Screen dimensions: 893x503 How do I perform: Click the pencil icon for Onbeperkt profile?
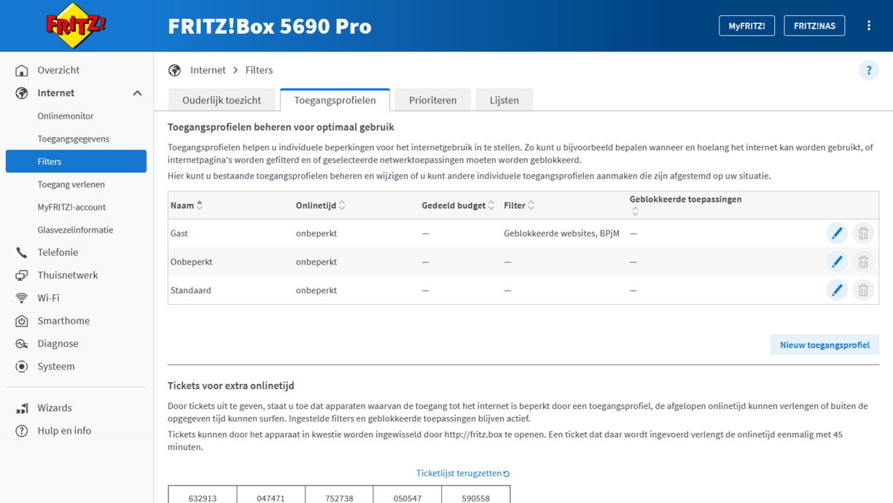[836, 262]
